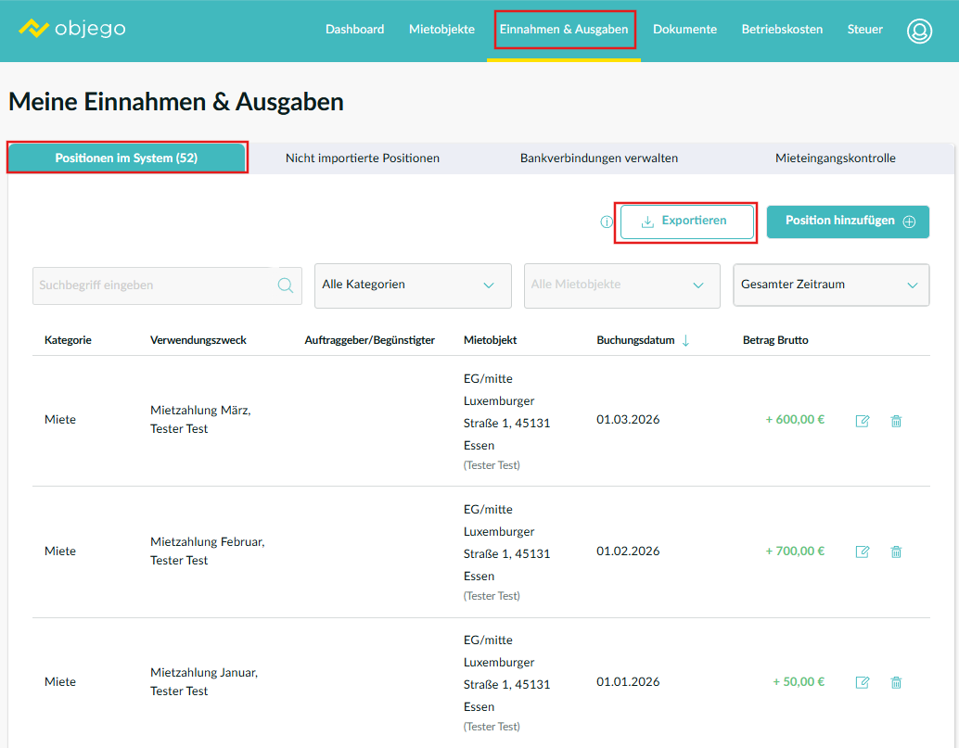The height and width of the screenshot is (748, 959).
Task: Edit the Mietzahlung Februar entry
Action: (x=863, y=551)
